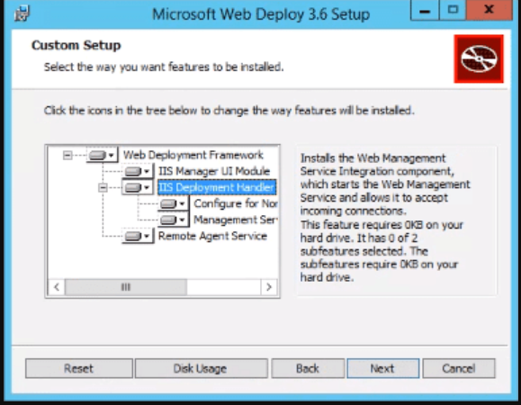Viewport: 521px width, 405px height.
Task: Proceed with the Next button
Action: click(383, 368)
